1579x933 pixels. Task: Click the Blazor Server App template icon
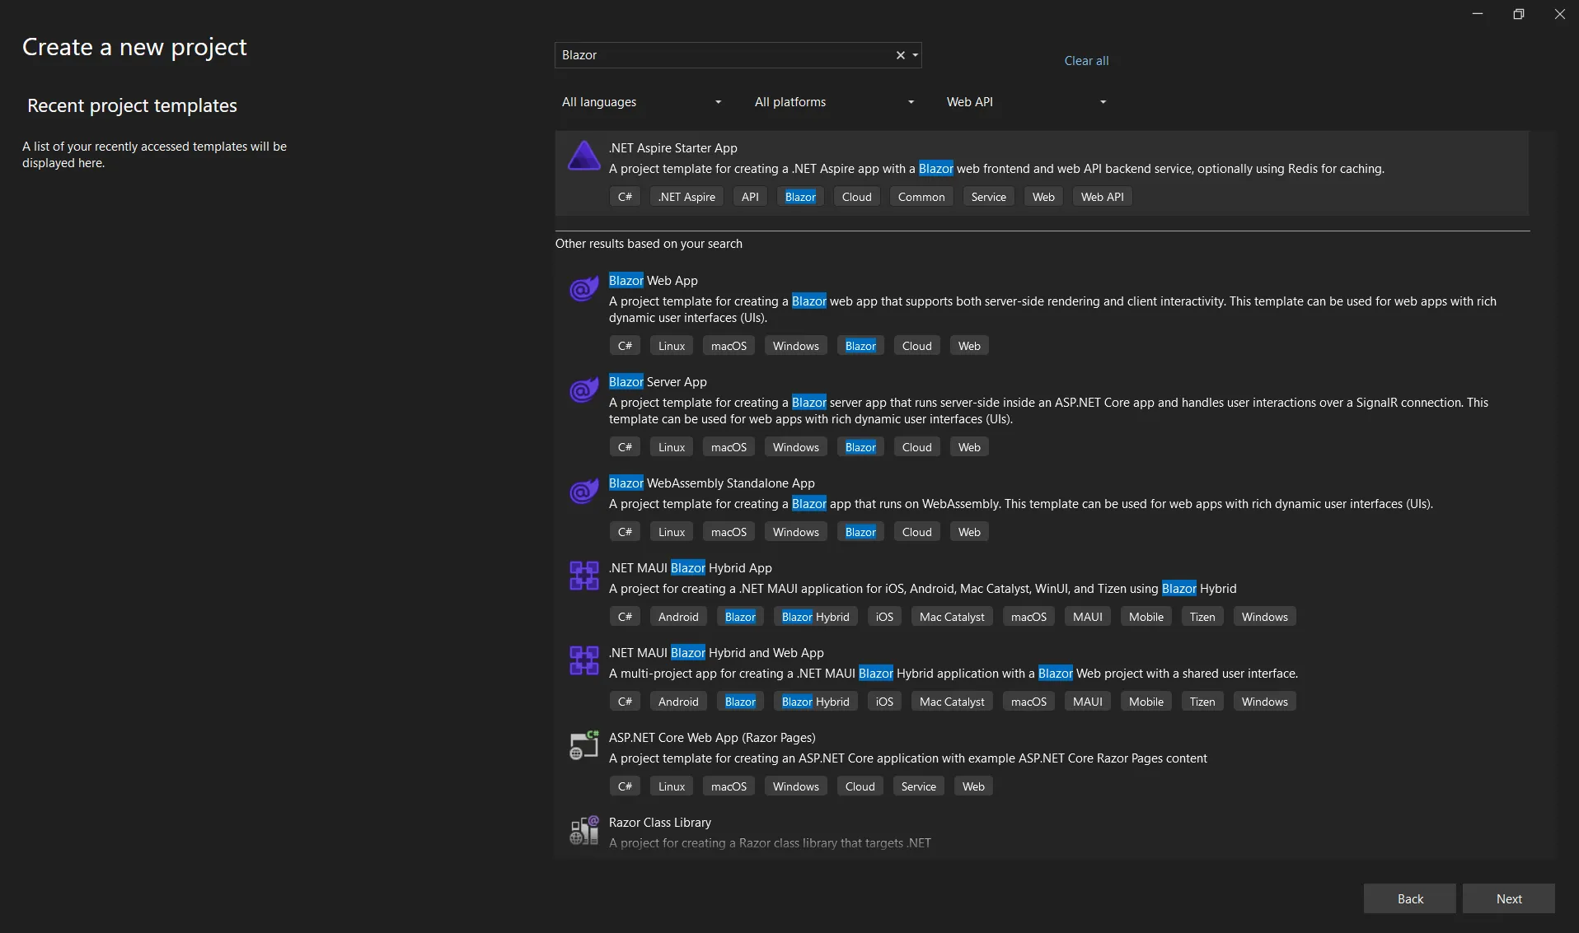[584, 390]
